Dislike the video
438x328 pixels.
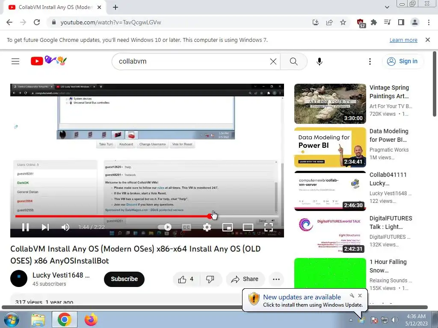[x=210, y=279]
